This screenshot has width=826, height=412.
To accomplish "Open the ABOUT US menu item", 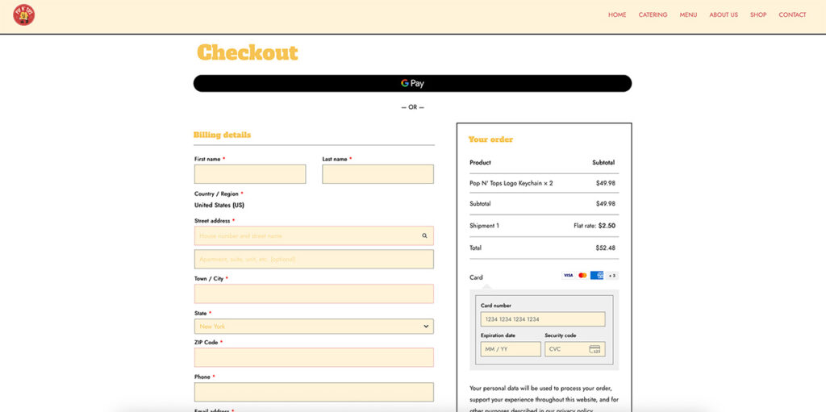I will pos(724,15).
